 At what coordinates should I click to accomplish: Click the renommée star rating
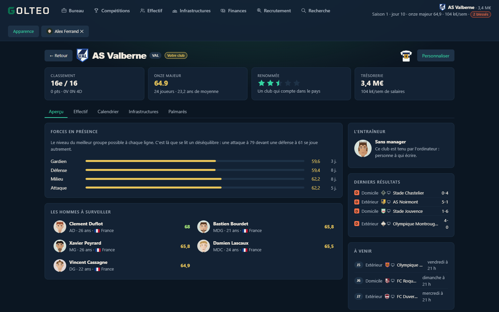[x=279, y=83]
